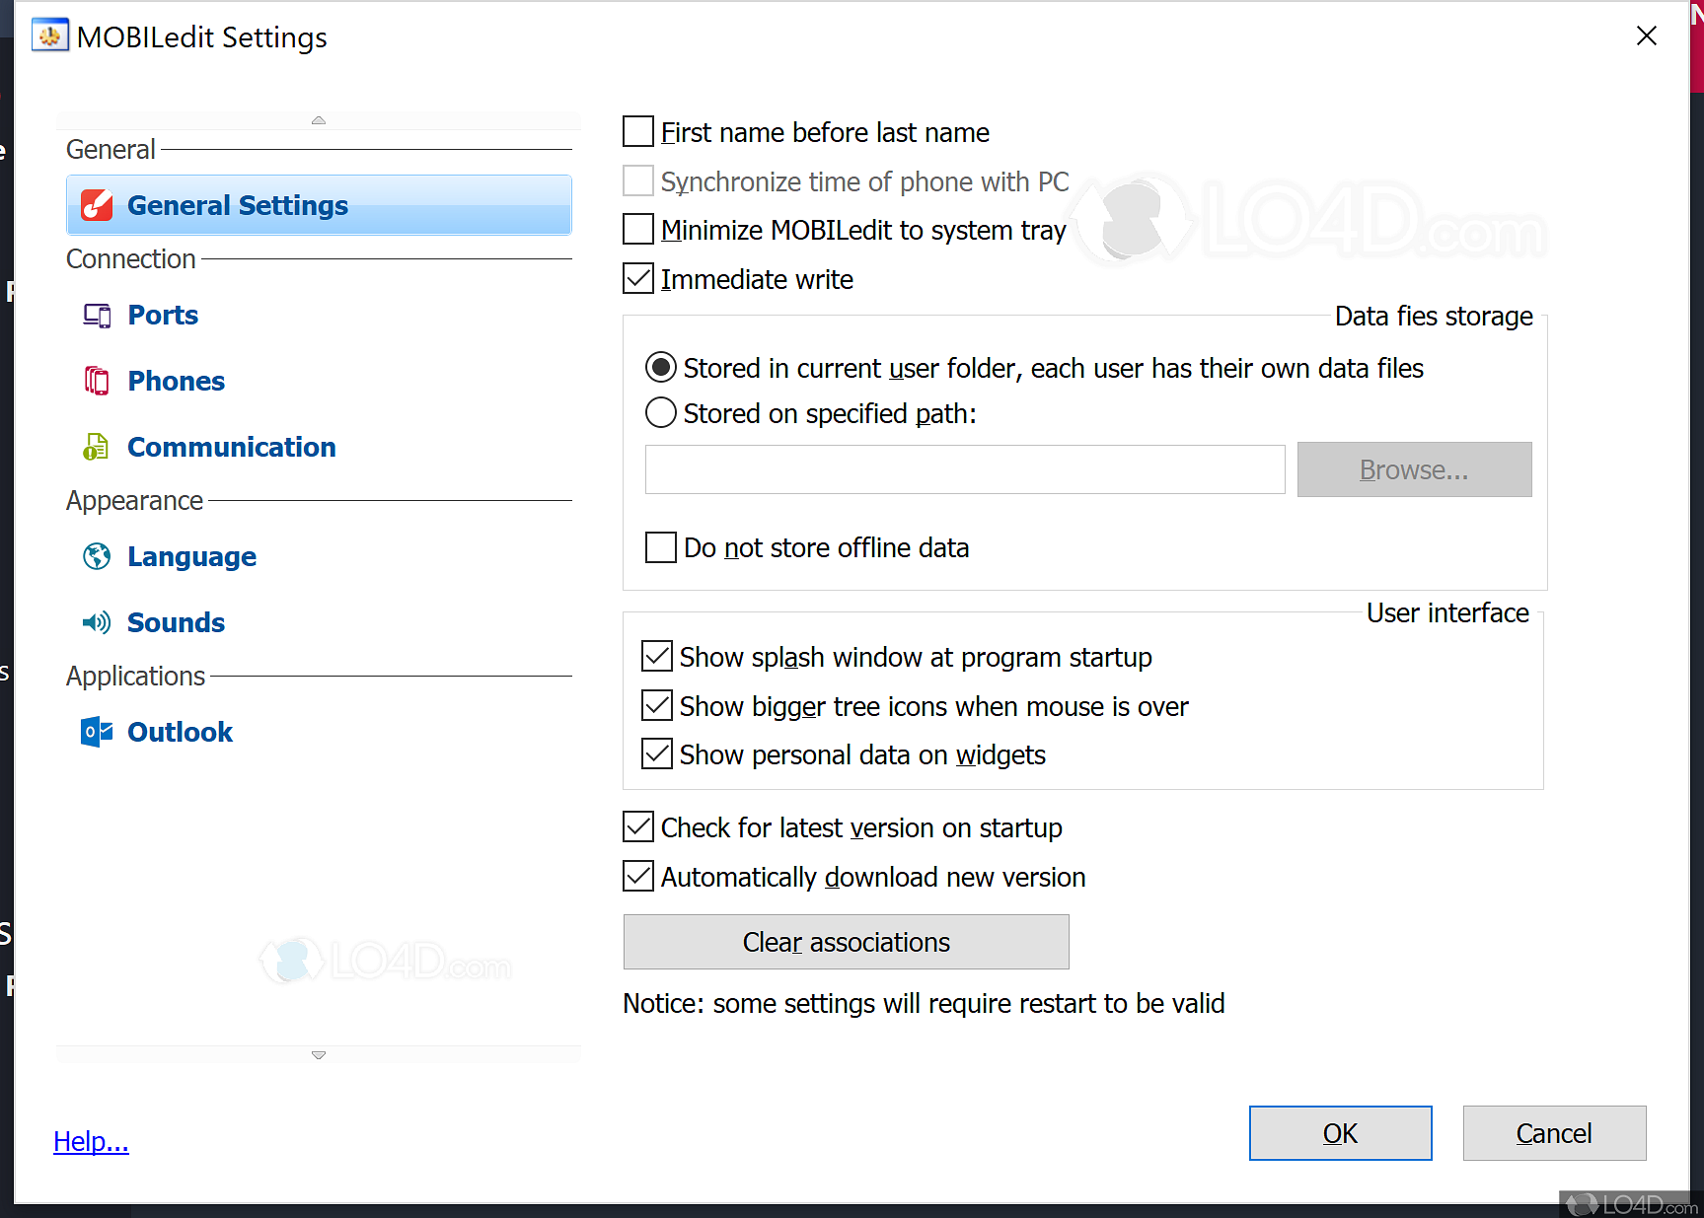Screen dimensions: 1704x1218
Task: Open the Phones settings page
Action: (176, 381)
